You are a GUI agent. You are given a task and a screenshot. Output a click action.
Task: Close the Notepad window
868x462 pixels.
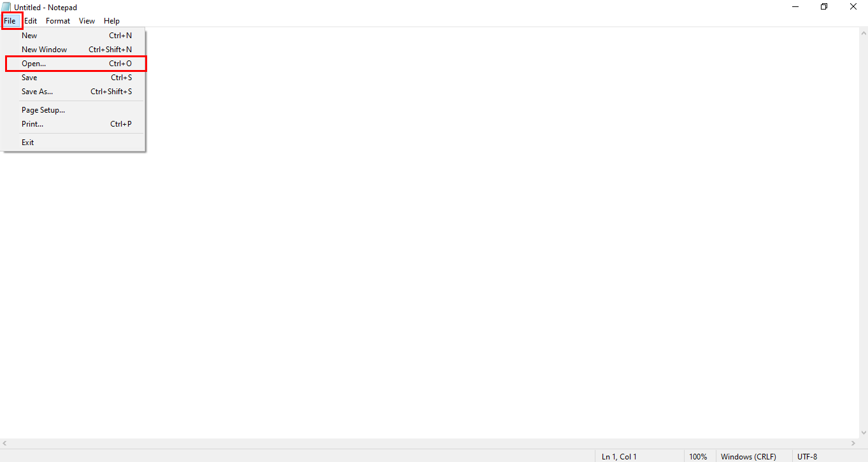pyautogui.click(x=853, y=7)
